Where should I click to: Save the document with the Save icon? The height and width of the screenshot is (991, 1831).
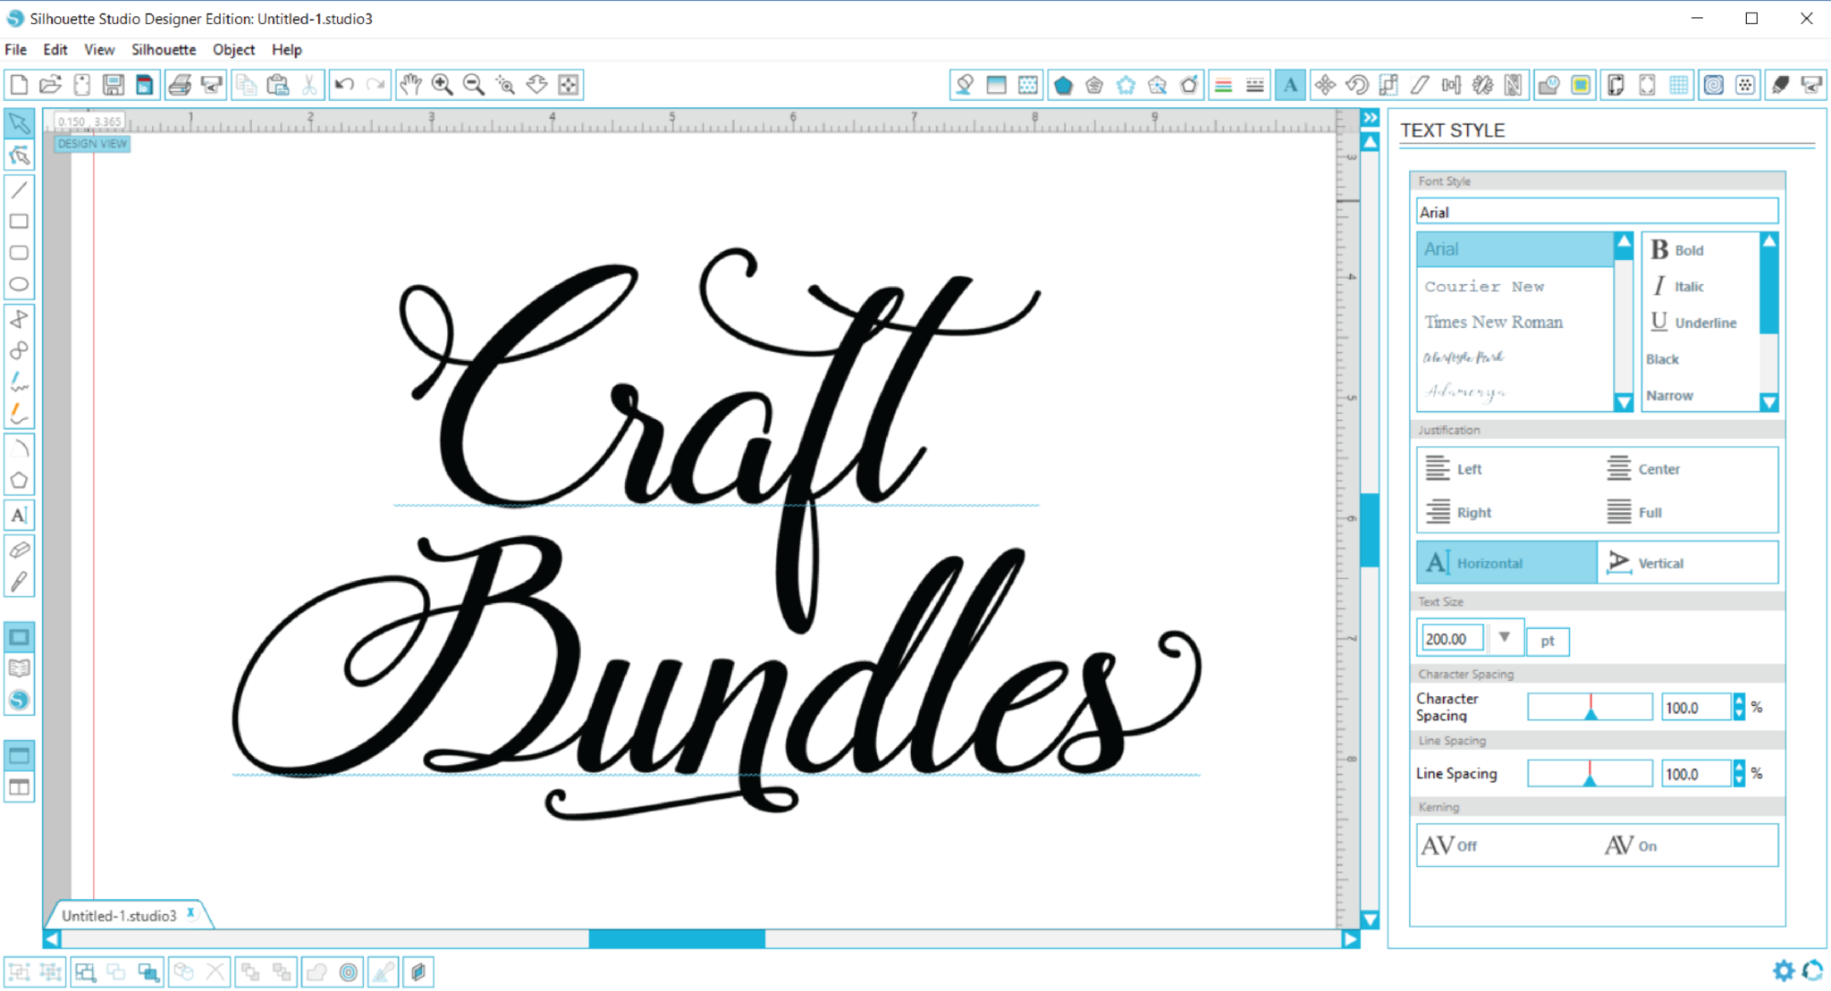113,85
